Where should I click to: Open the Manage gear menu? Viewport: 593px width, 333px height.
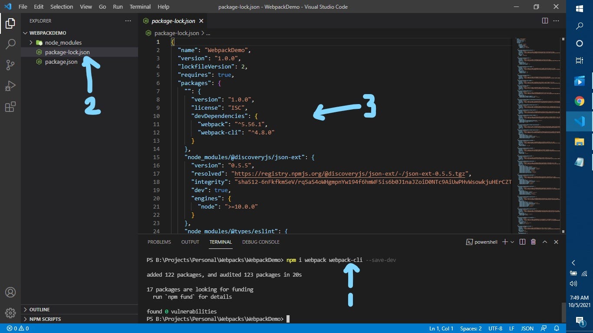(10, 313)
